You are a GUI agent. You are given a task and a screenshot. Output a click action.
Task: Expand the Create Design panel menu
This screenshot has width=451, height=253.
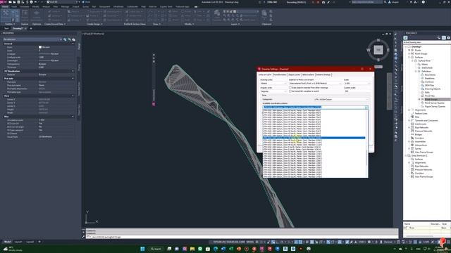coord(94,24)
